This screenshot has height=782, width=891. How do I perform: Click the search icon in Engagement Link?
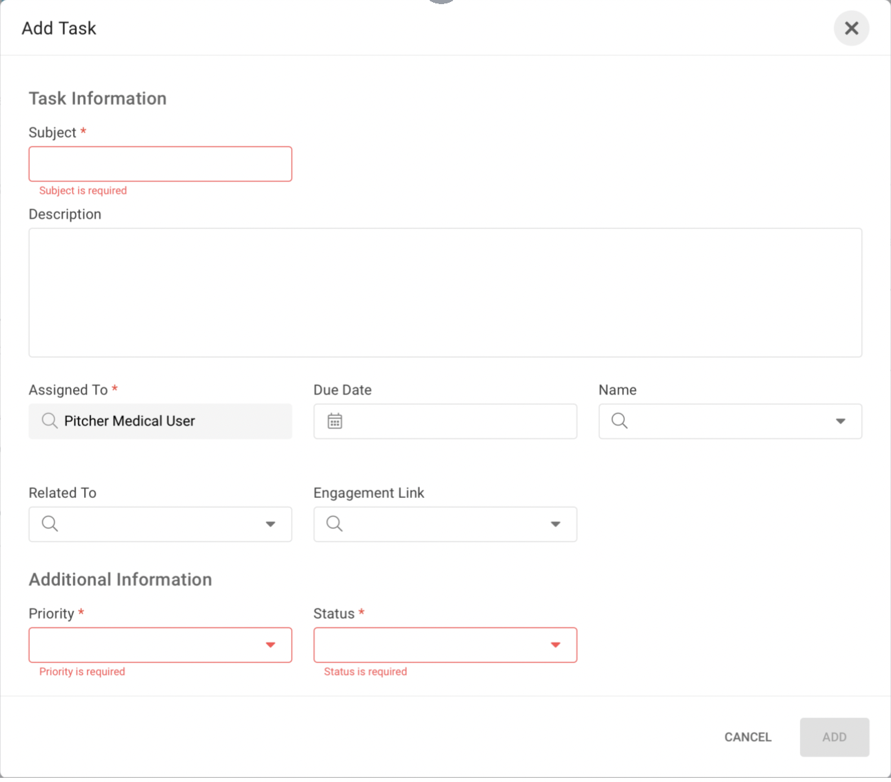[334, 523]
